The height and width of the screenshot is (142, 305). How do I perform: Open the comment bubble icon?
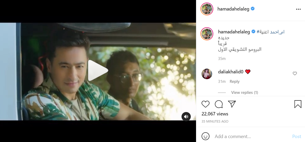click(x=219, y=104)
